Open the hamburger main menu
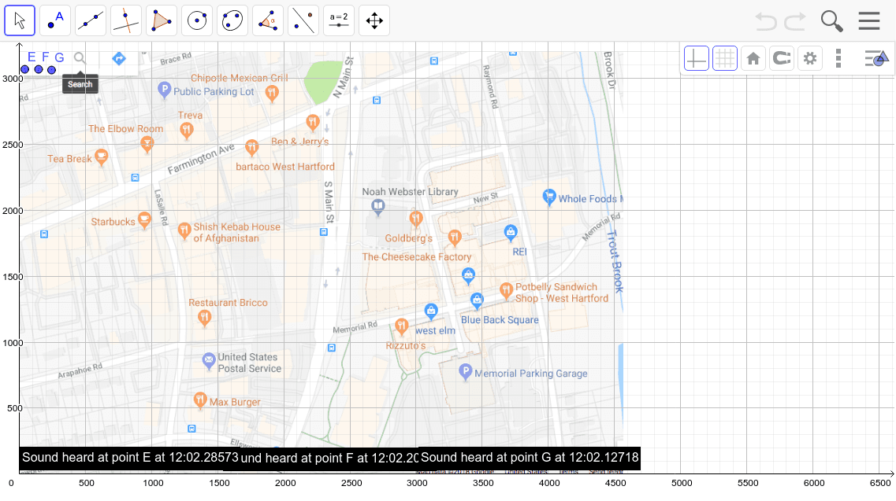The image size is (896, 501). pos(869,21)
